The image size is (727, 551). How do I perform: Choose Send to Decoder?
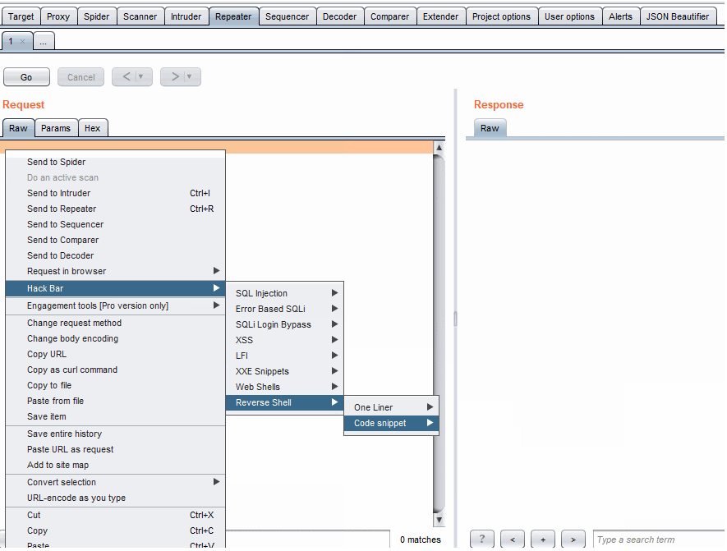point(116,256)
